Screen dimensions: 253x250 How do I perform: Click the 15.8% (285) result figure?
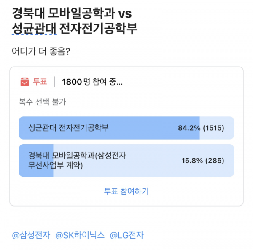pyautogui.click(x=202, y=161)
